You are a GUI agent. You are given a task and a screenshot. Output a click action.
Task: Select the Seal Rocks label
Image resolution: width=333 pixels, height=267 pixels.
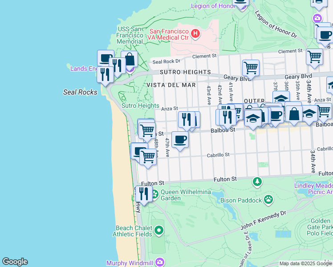(x=77, y=92)
